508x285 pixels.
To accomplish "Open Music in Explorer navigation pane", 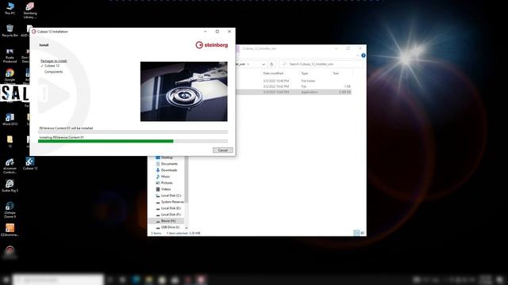I will pyautogui.click(x=163, y=177).
